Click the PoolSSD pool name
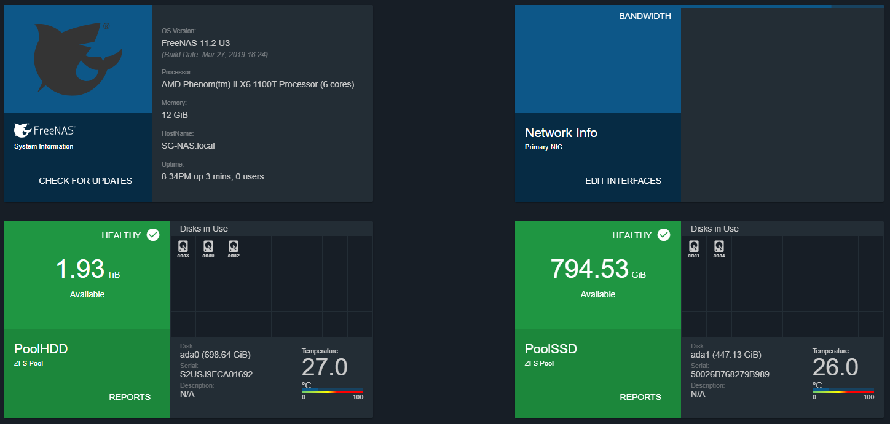890x424 pixels. 551,349
